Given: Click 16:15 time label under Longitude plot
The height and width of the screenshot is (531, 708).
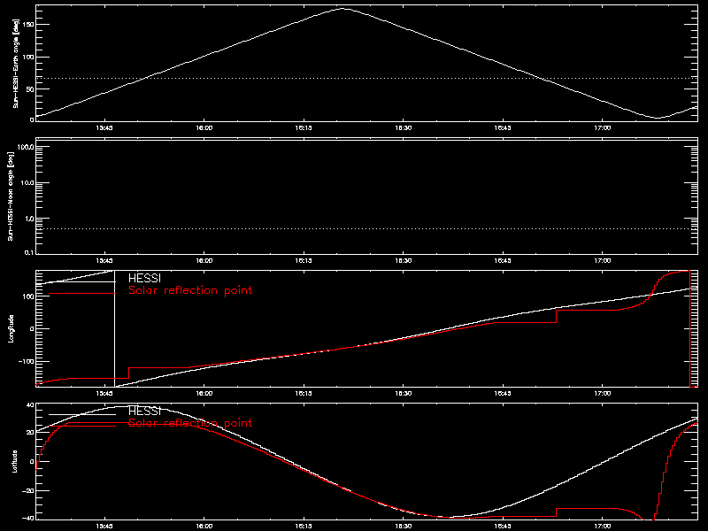Looking at the screenshot, I should tap(304, 394).
